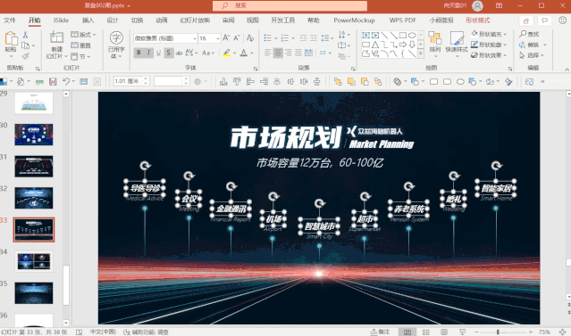This screenshot has height=336, width=571.
Task: Open the Section (节) dropdown
Action: (x=80, y=57)
